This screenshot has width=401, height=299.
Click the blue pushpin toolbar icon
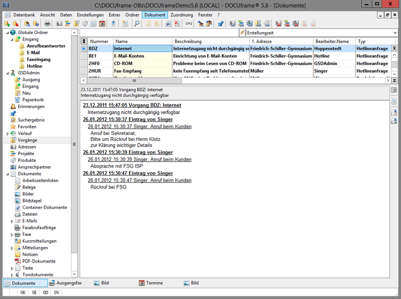click(x=220, y=24)
